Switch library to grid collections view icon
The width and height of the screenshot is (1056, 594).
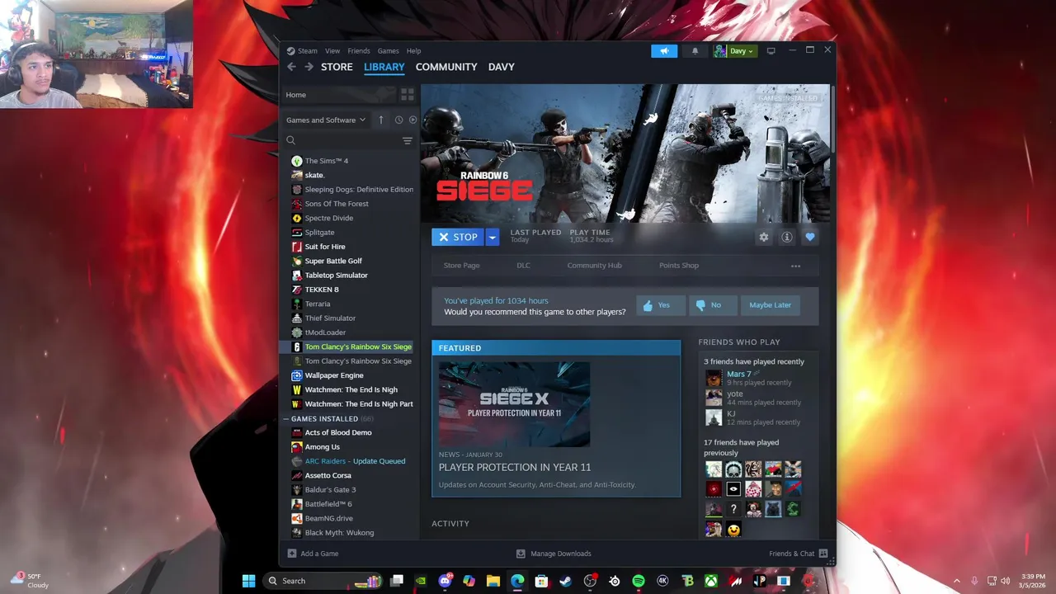tap(407, 95)
